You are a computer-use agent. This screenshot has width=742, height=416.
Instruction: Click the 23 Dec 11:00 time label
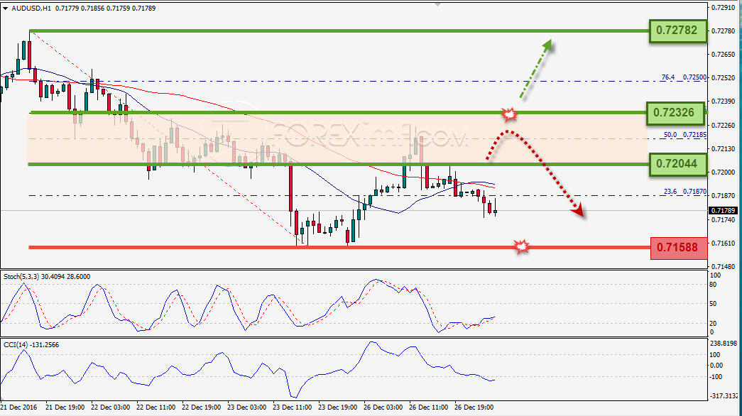coord(292,407)
